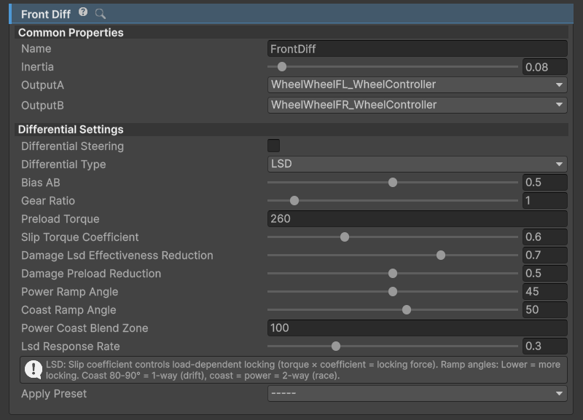Click the Gear Ratio label
Screen dimensions: 583x420
pyautogui.click(x=48, y=201)
